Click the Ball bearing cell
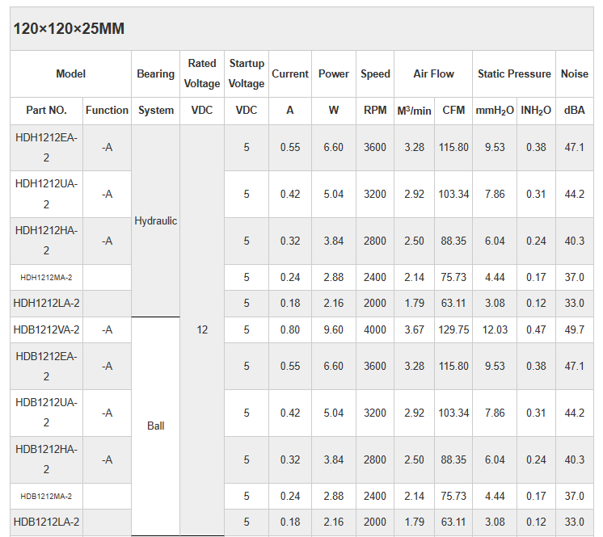603x537 pixels. coord(155,426)
